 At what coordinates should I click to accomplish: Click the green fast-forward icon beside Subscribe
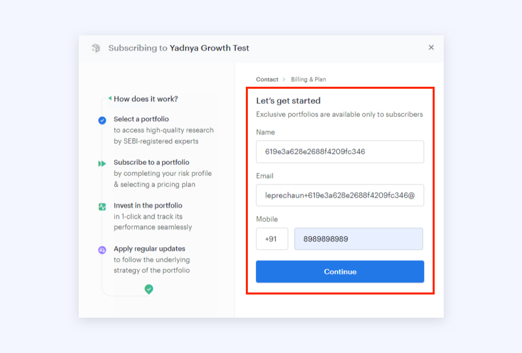tap(102, 163)
